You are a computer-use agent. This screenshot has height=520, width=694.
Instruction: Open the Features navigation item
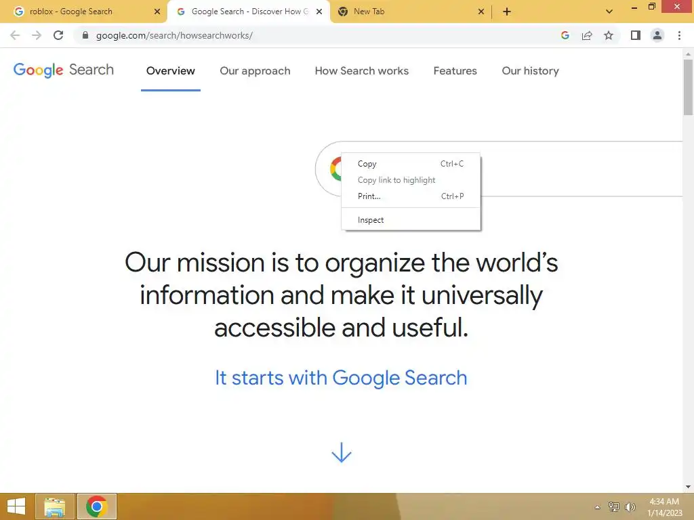click(455, 70)
